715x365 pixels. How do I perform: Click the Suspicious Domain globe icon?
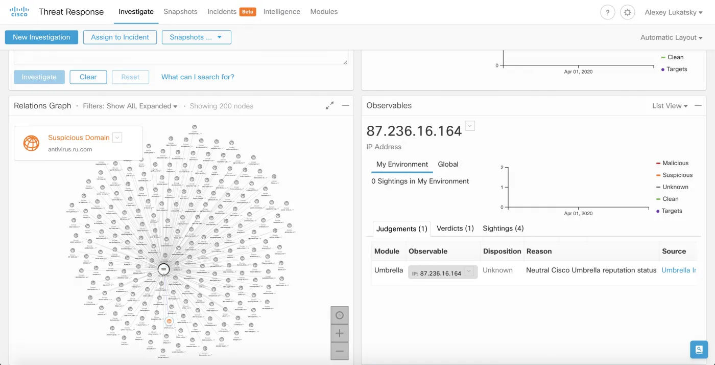click(31, 143)
